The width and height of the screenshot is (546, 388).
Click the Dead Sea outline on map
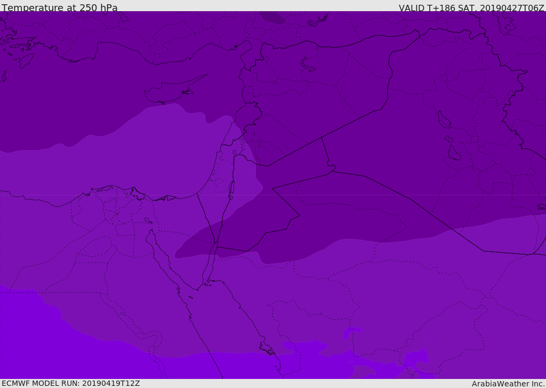click(231, 190)
